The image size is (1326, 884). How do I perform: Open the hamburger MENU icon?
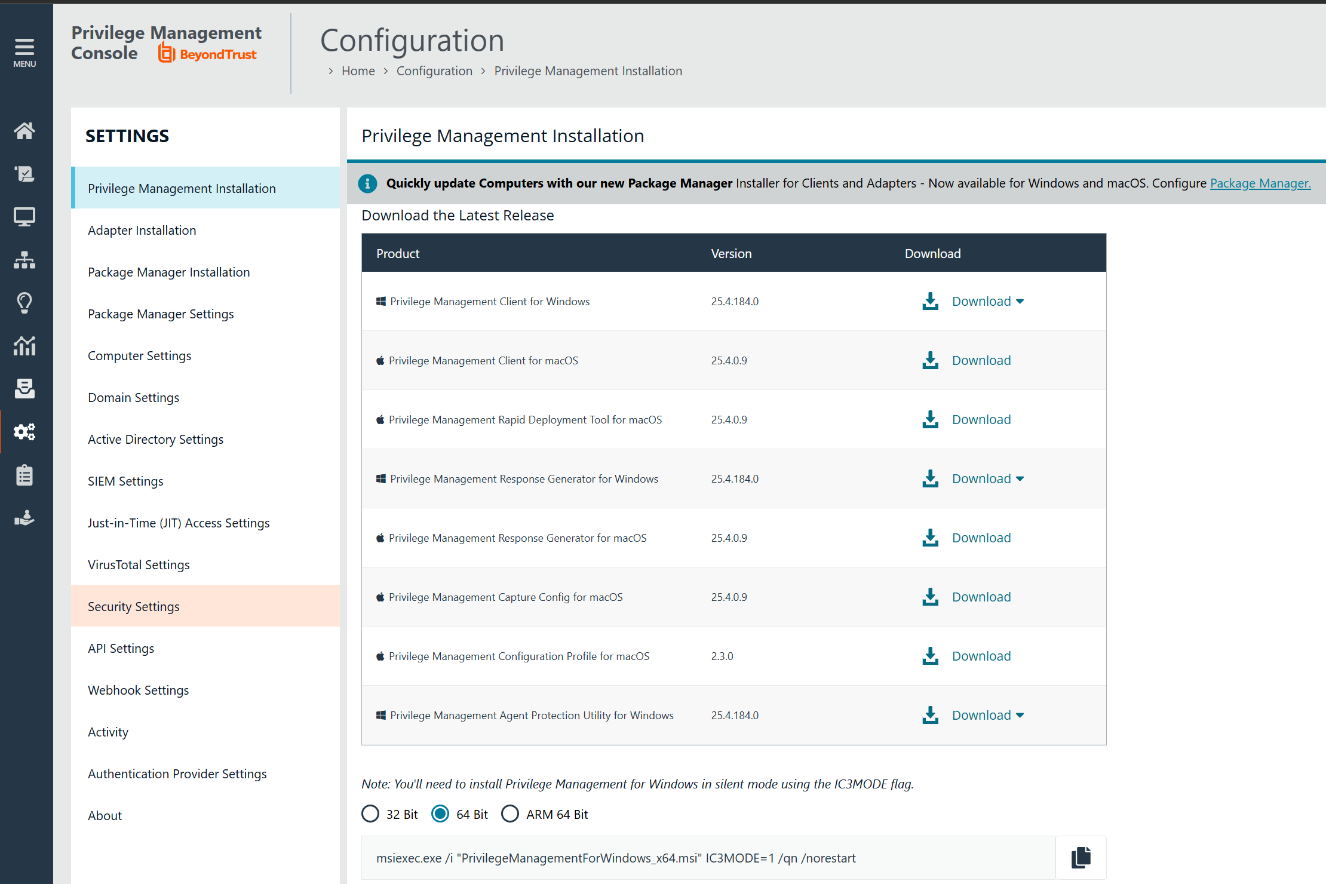[24, 53]
